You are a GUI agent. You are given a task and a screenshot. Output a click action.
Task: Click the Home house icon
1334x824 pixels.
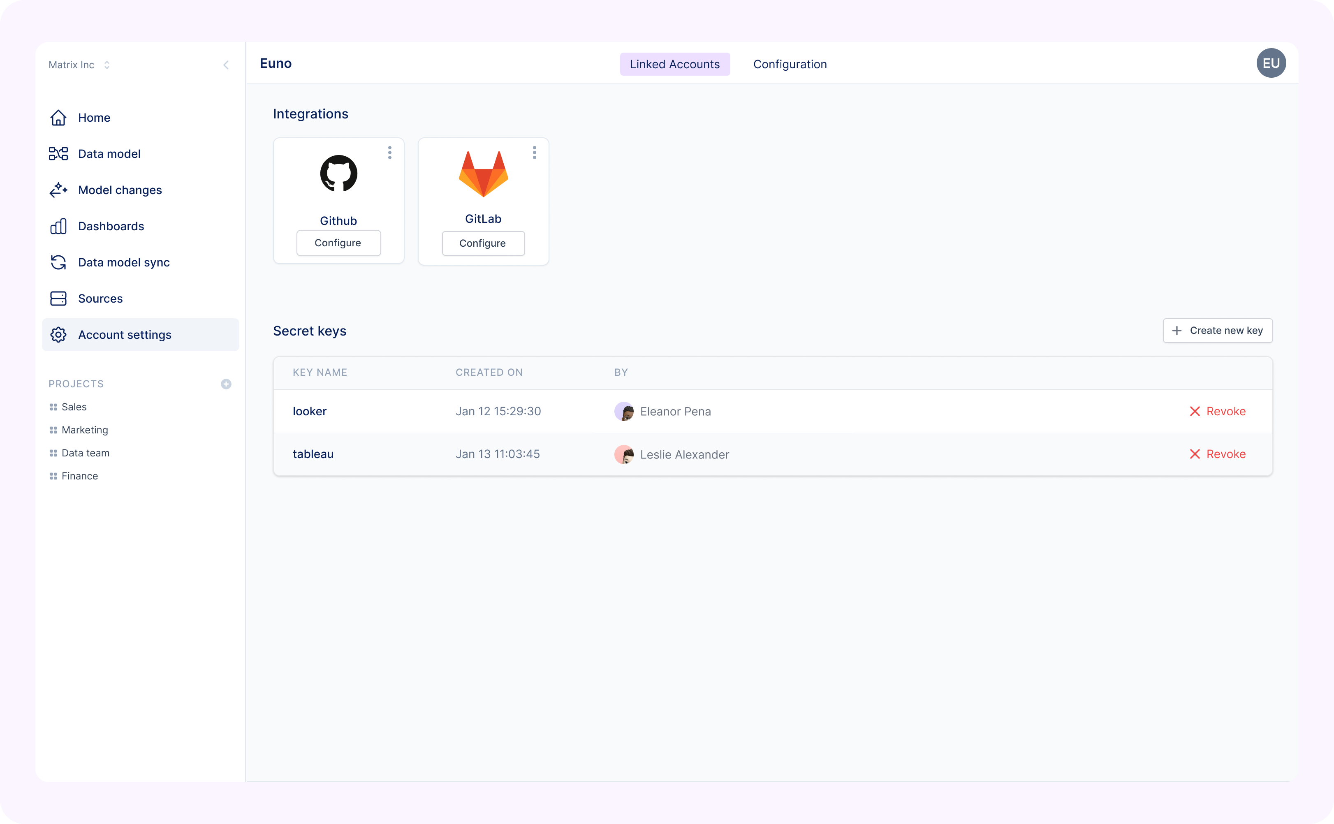(58, 118)
